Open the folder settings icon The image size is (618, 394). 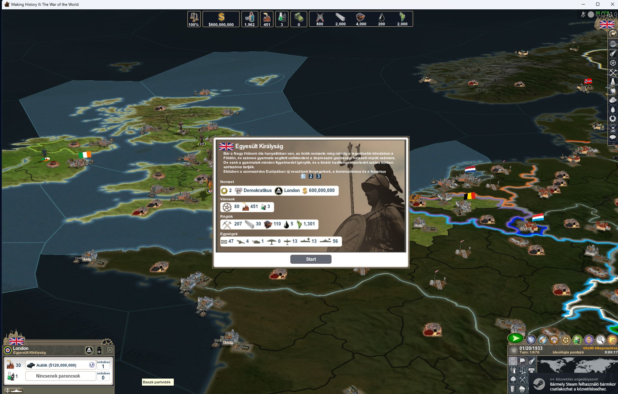click(x=612, y=339)
